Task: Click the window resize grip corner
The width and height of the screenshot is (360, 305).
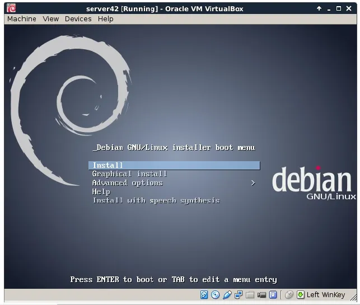Action: click(x=353, y=297)
